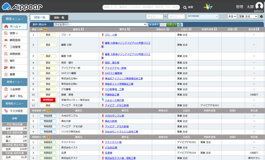
Task: Collapse the 商談 12件 section arrow
Action: [45, 29]
